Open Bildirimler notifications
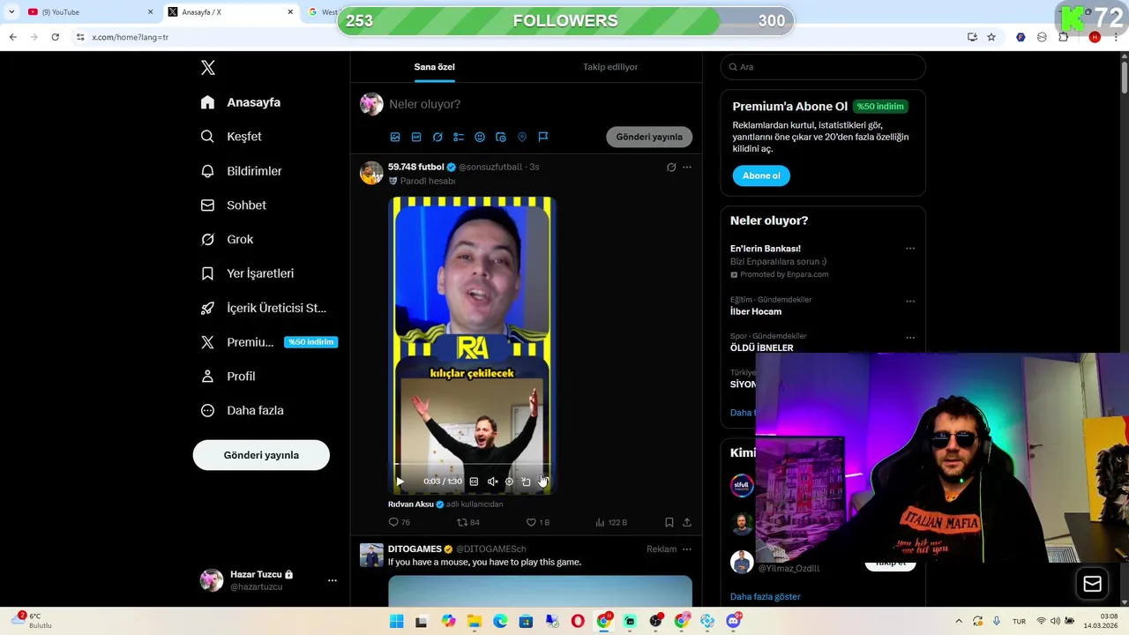1129x635 pixels. [x=242, y=171]
